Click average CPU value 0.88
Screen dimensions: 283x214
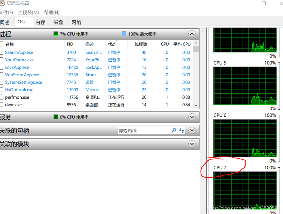tap(186, 97)
